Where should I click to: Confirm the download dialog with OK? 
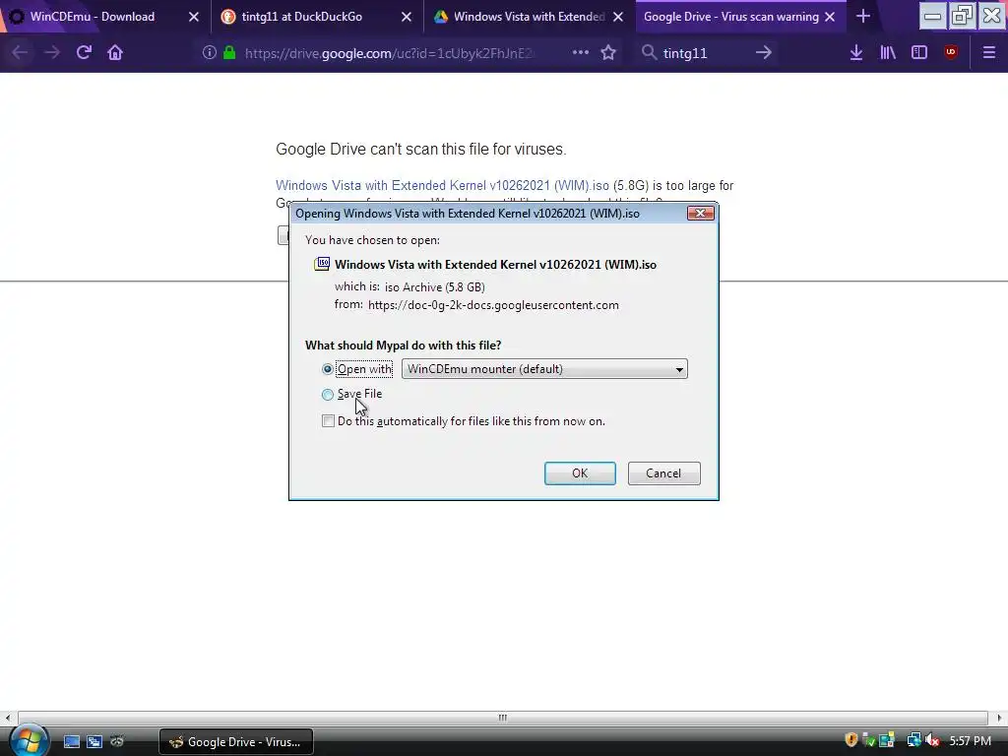[580, 473]
